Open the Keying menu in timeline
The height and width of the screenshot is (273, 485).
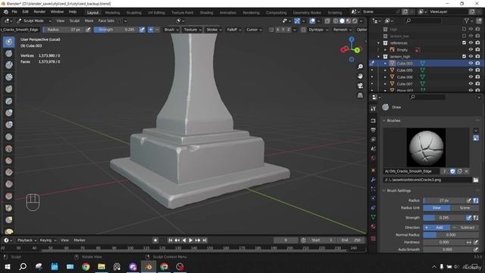pos(48,240)
